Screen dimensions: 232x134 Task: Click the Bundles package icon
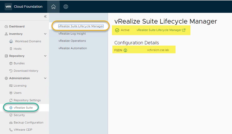click(x=11, y=64)
